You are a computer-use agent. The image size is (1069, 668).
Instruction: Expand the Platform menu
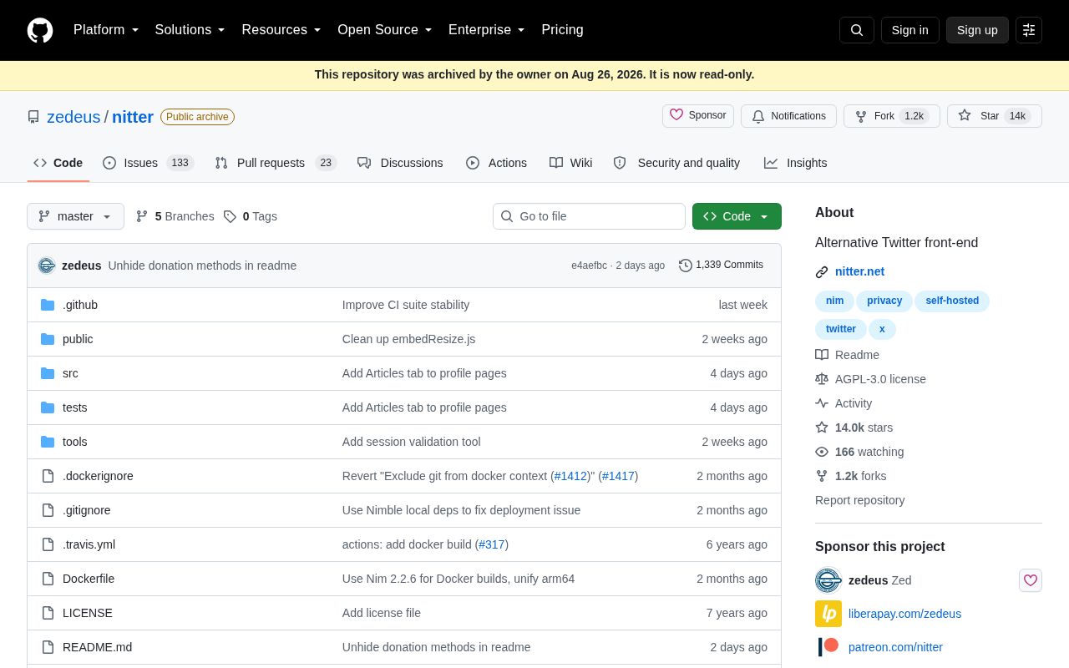tap(106, 30)
